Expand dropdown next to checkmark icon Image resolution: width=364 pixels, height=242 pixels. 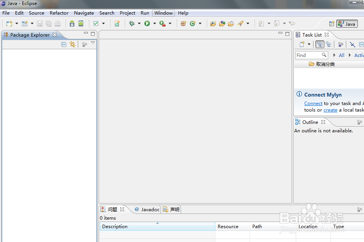[x=104, y=23]
